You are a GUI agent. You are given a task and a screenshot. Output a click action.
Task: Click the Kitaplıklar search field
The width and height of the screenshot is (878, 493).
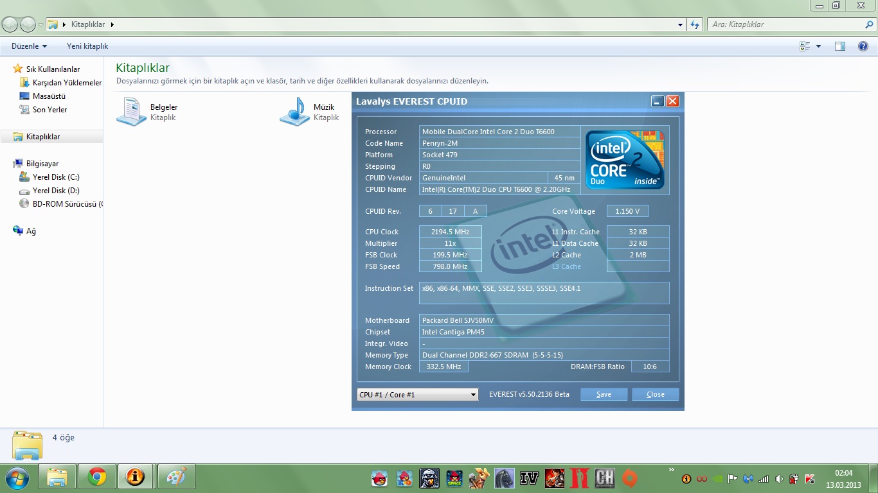[792, 24]
